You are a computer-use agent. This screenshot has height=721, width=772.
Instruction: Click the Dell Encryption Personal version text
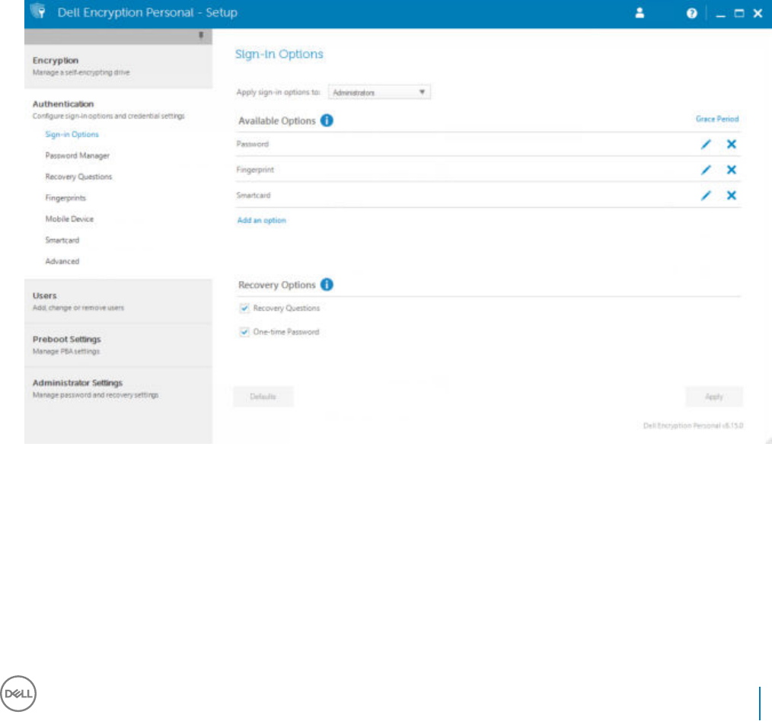point(693,426)
